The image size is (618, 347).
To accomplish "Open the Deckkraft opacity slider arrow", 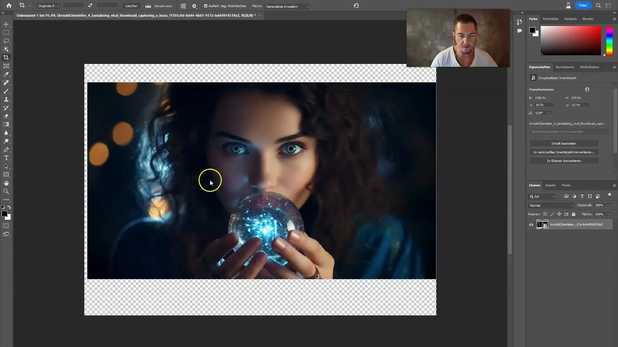I will tap(608, 205).
